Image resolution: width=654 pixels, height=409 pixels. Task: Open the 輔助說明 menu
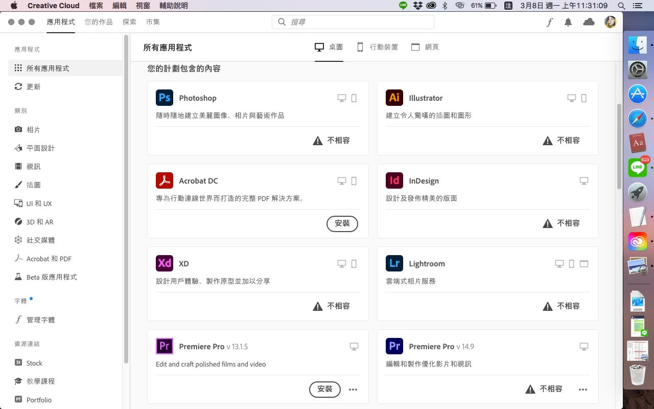[174, 6]
